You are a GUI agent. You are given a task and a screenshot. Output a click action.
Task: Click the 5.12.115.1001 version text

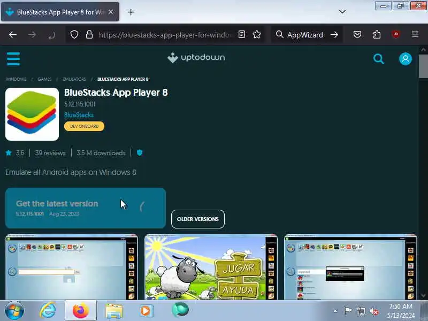(80, 104)
